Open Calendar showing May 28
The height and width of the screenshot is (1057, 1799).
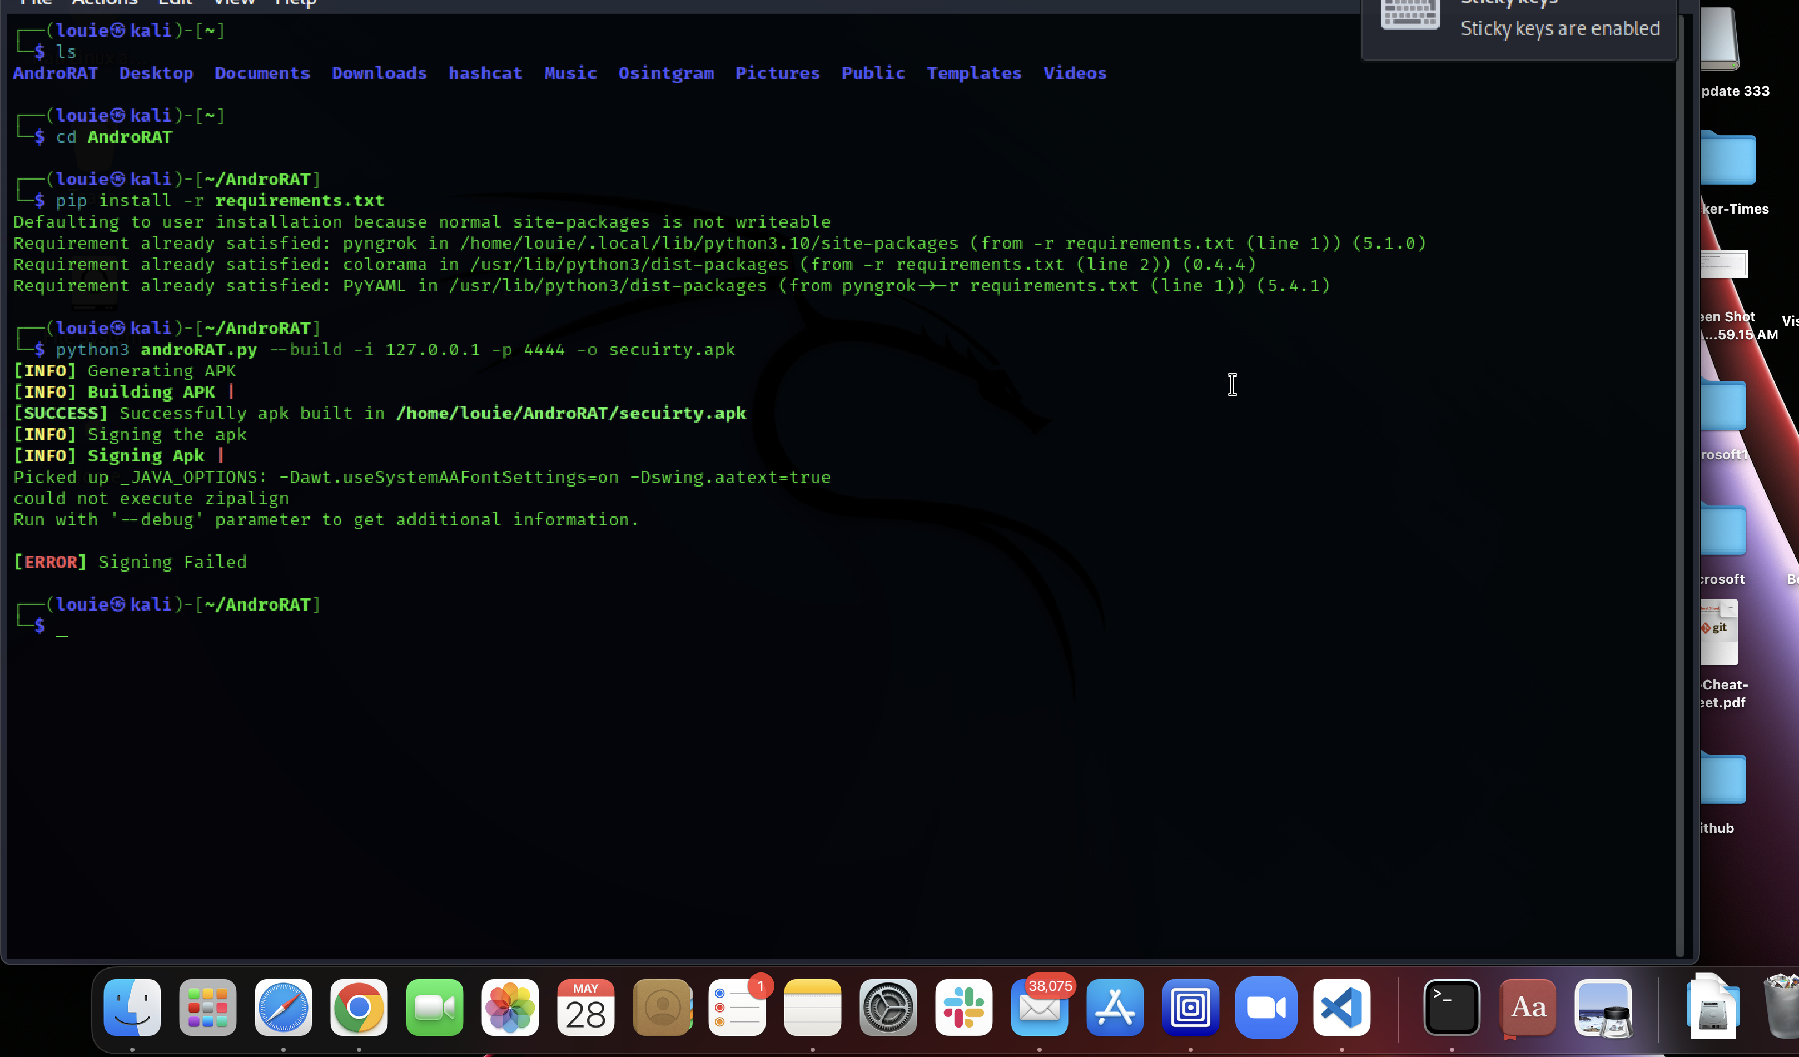586,1008
